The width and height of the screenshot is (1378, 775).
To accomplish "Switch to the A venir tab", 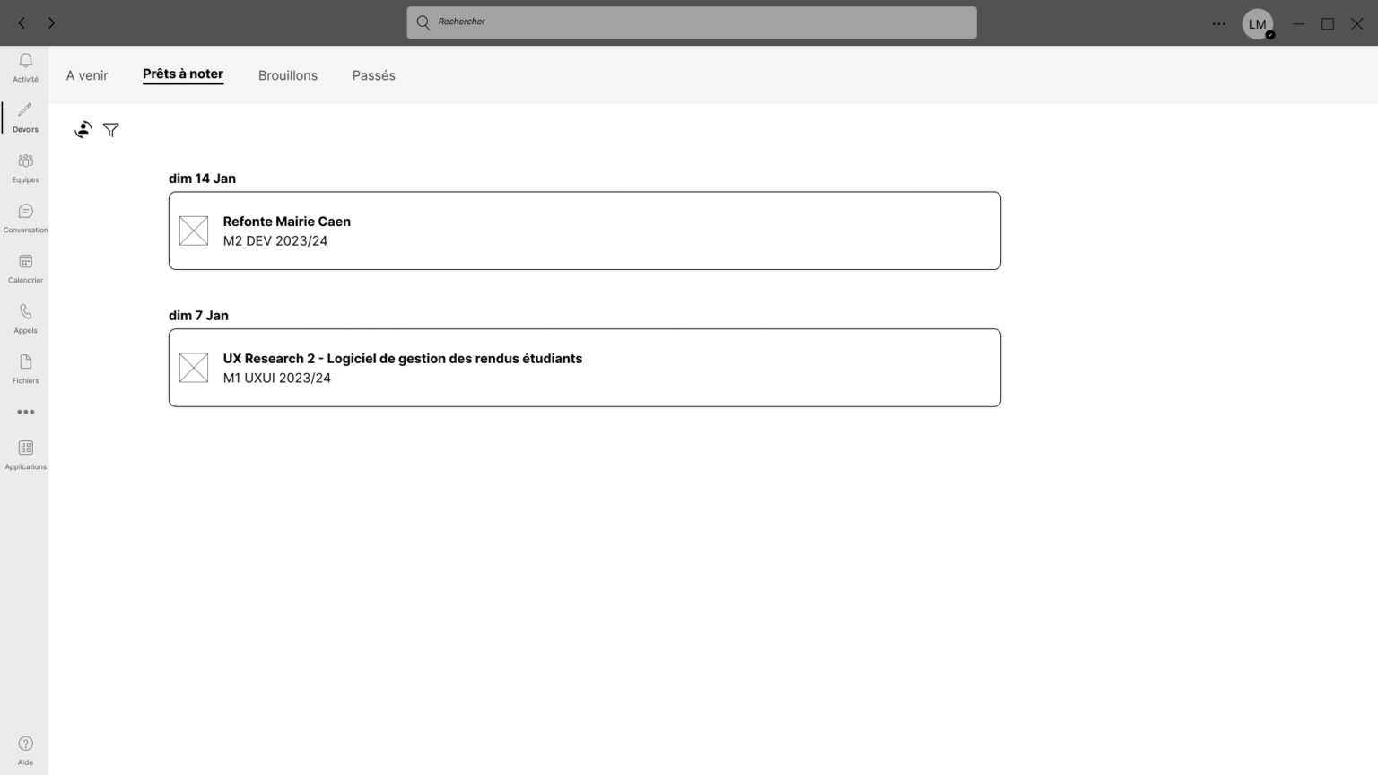I will (87, 75).
